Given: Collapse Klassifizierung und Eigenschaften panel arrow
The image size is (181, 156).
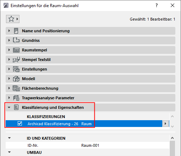Looking at the screenshot, I should tap(9, 107).
